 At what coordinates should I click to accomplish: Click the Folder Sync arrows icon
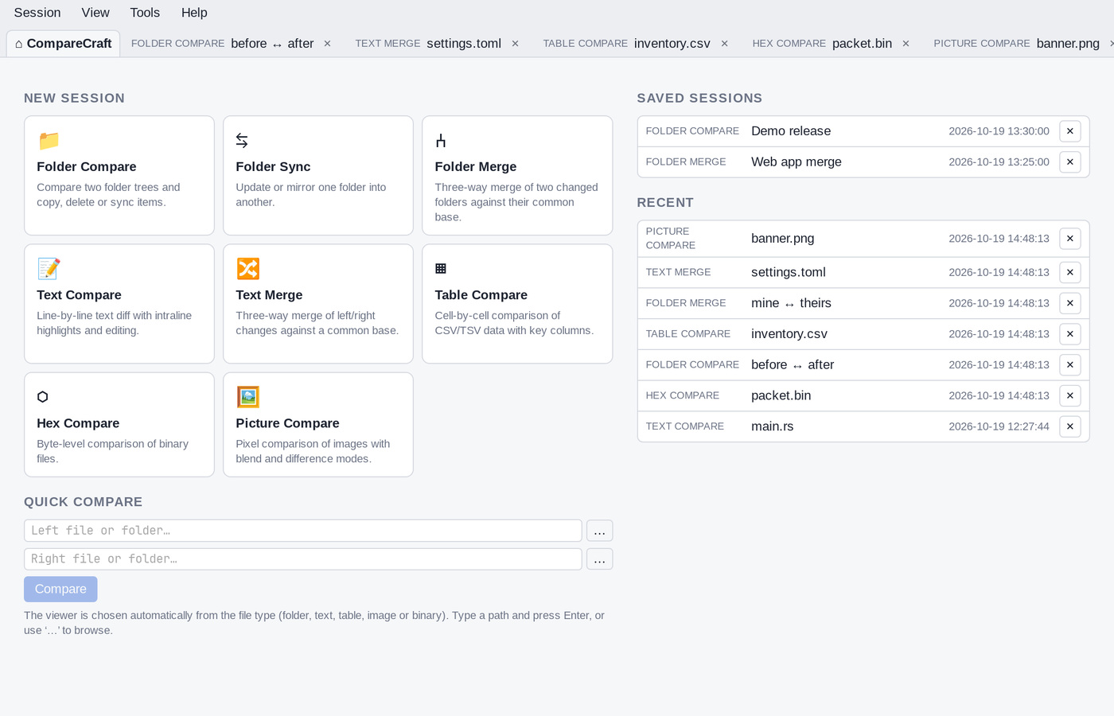pos(242,141)
